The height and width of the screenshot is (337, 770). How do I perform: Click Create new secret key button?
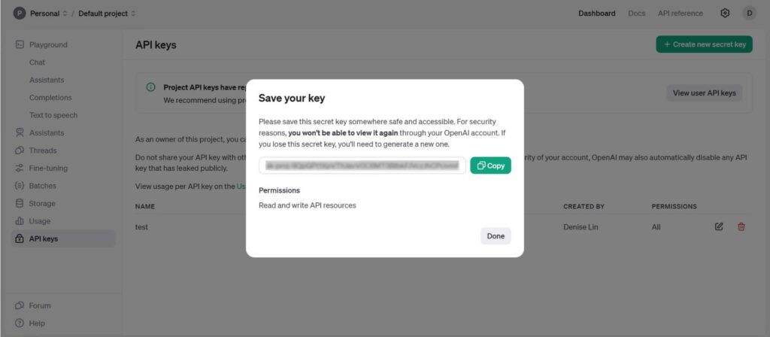704,44
